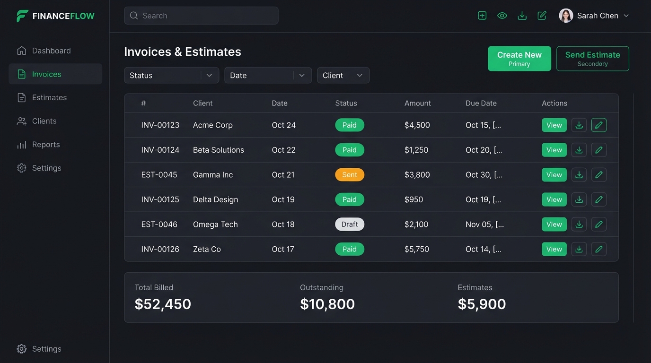Click the FinanceFlow logo

(x=55, y=16)
